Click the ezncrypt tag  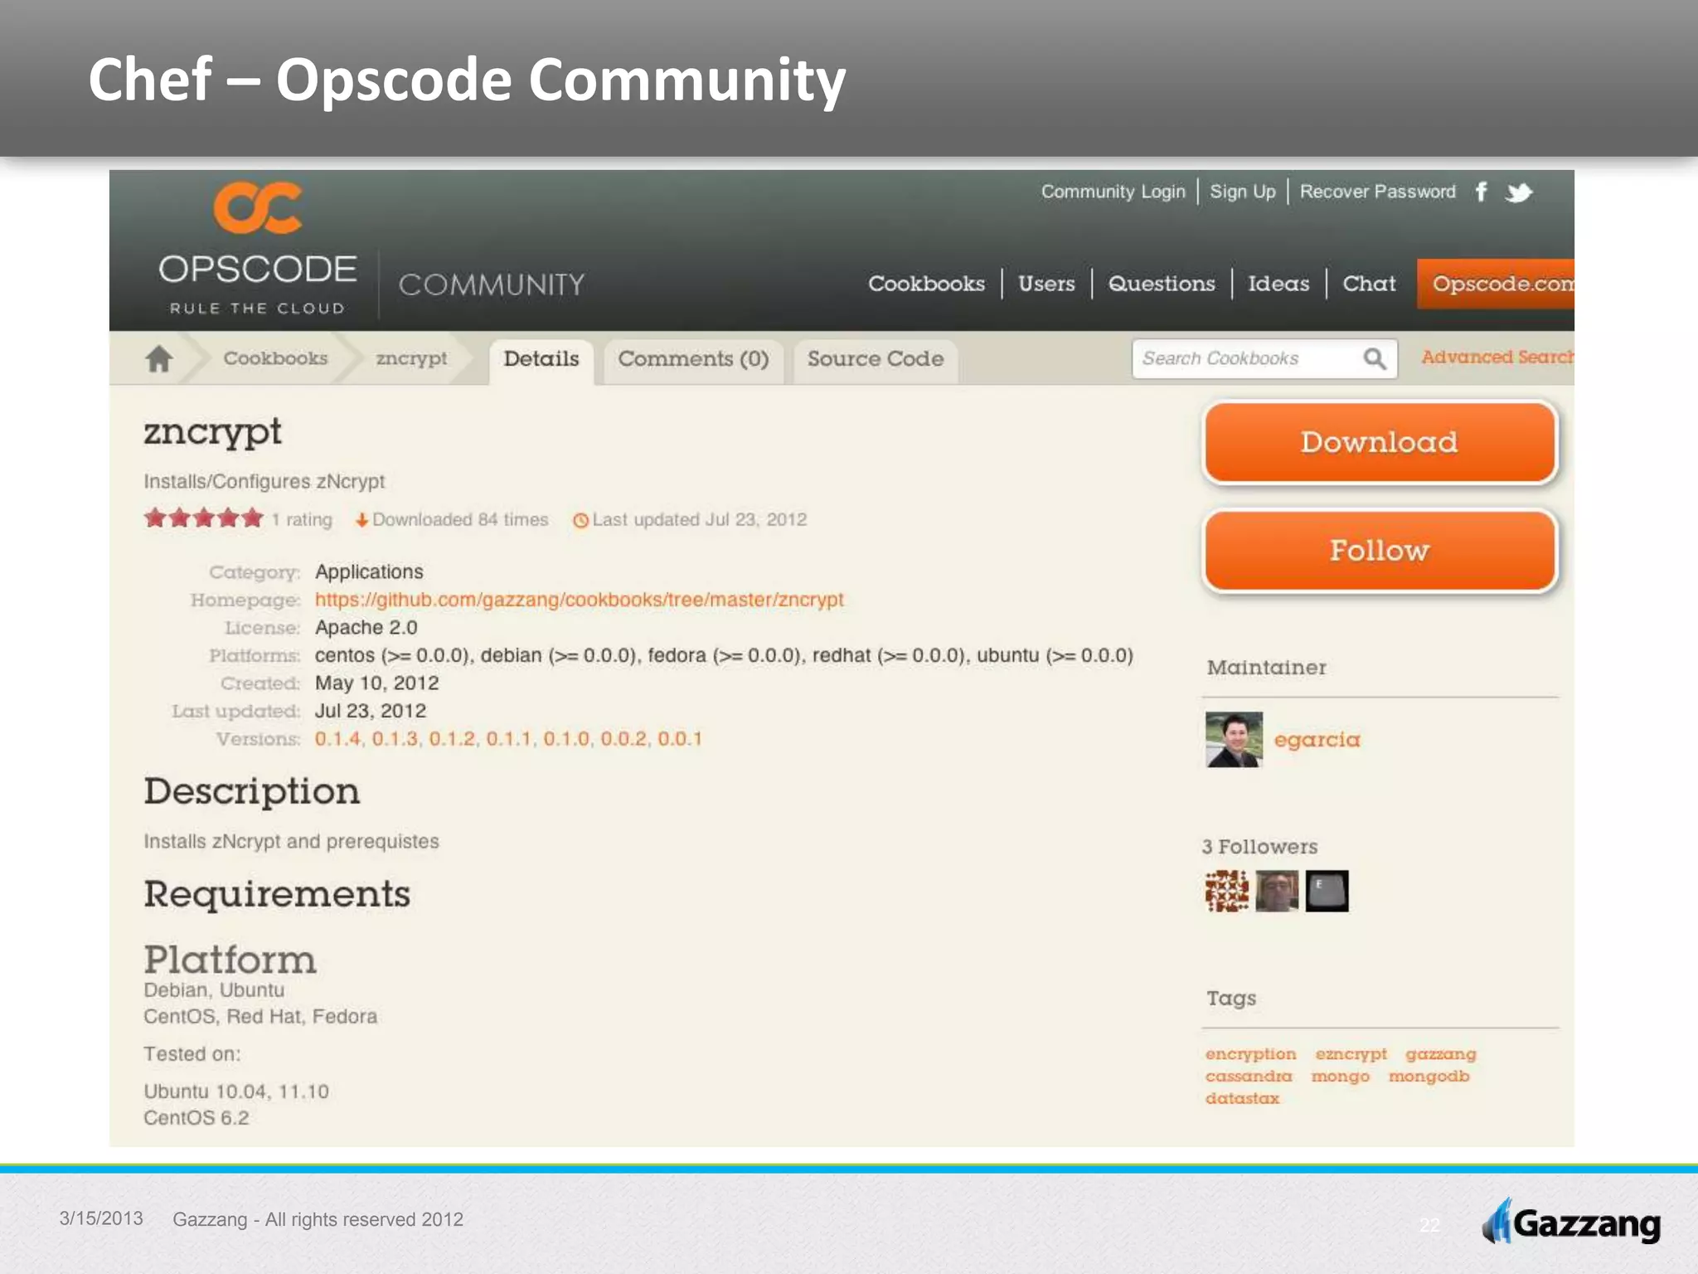click(x=1351, y=1054)
